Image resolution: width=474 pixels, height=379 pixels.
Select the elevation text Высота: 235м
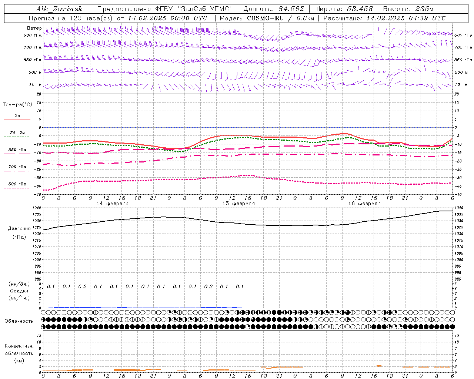click(x=408, y=9)
